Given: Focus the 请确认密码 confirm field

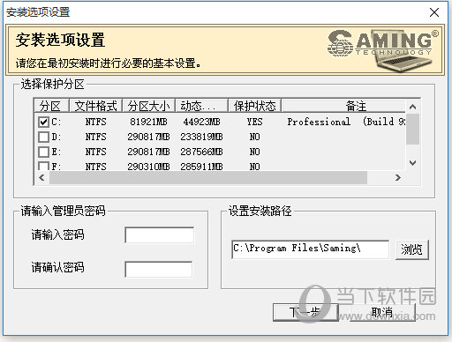Looking at the screenshot, I should 159,269.
